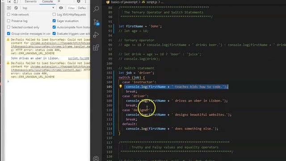Enable Log XMLHttpRequests checkbox
Image resolution: width=286 pixels, height=161 pixels.
(54, 14)
